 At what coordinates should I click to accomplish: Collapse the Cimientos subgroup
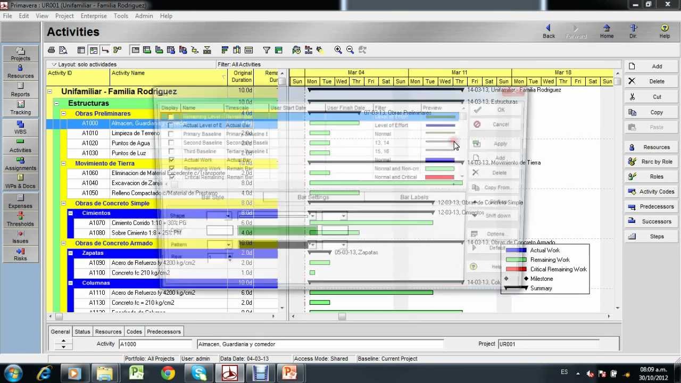pos(70,213)
